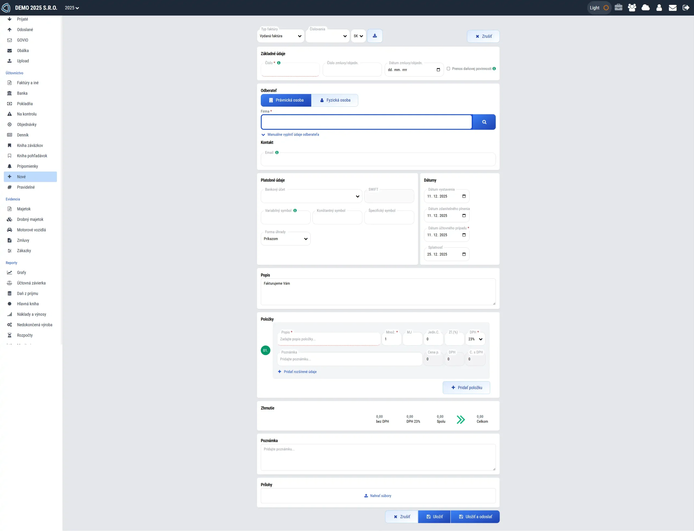This screenshot has width=694, height=531.
Task: Open Banka in the sidebar
Action: point(22,93)
